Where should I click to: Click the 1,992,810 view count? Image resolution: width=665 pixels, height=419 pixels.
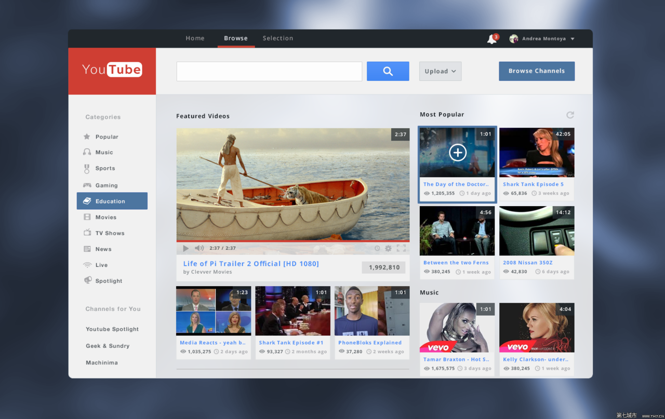tap(384, 267)
